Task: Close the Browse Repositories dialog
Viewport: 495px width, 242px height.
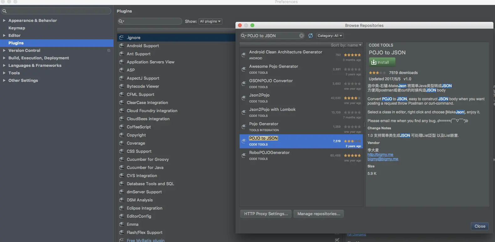Action: 480,226
